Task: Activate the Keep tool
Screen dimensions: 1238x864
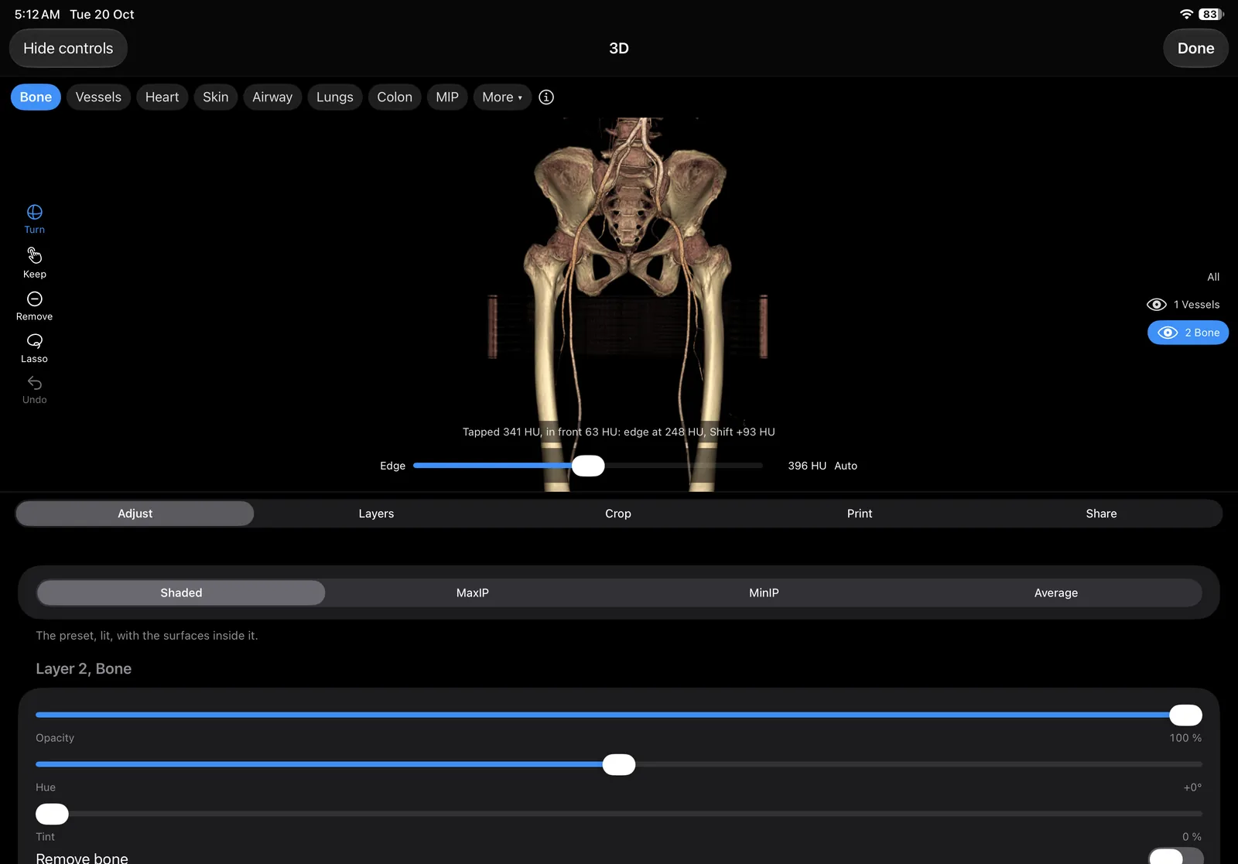Action: pos(34,263)
